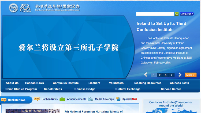This screenshot has width=201, height=113.
Task: Open the Chinese Bridge menu
Action: [85, 89]
